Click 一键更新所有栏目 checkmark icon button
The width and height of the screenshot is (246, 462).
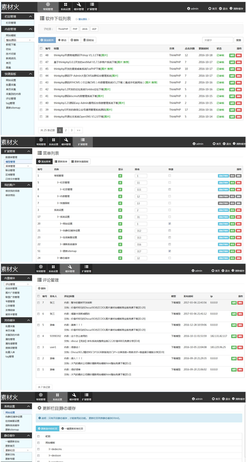click(72, 429)
